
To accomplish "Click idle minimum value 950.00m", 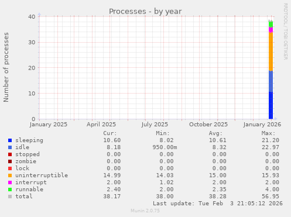I will pyautogui.click(x=165, y=147).
